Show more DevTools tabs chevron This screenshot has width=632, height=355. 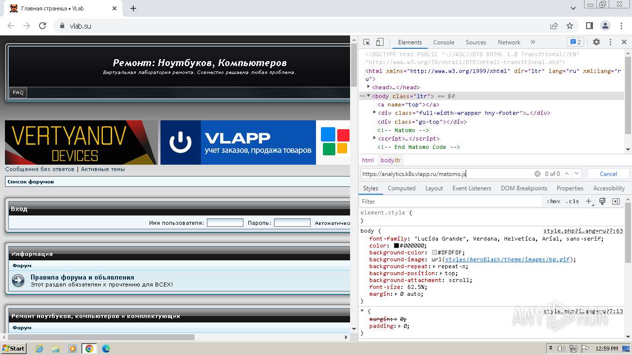pyautogui.click(x=533, y=42)
